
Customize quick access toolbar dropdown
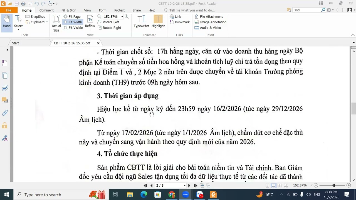57,4
